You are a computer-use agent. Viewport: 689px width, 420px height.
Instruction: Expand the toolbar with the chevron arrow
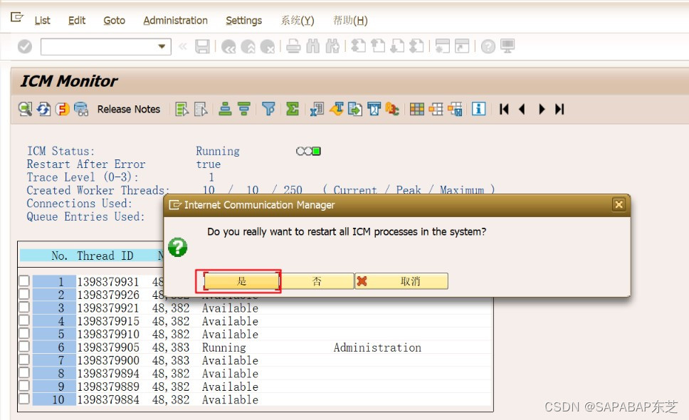tap(184, 47)
